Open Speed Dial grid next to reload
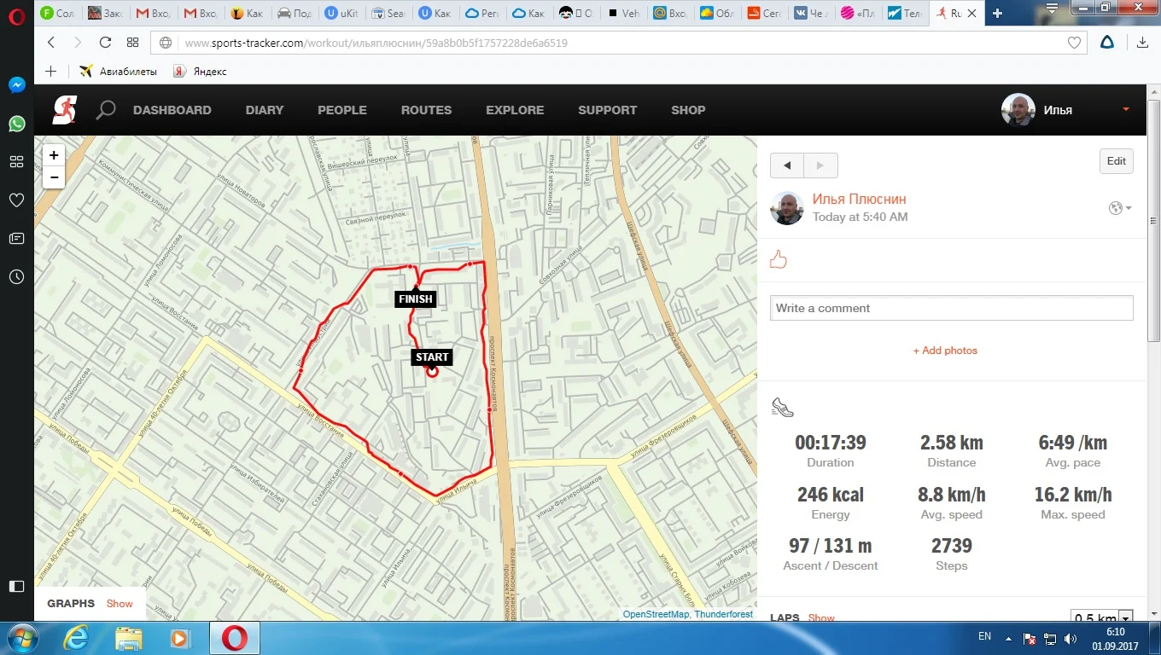This screenshot has width=1161, height=655. pos(132,43)
